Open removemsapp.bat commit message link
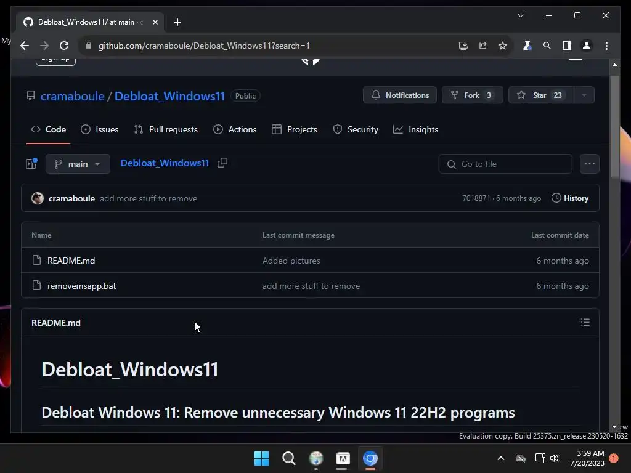631x473 pixels. 311,286
